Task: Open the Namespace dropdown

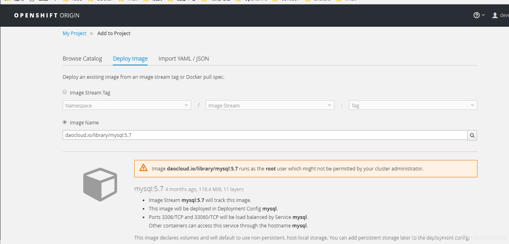Action: (127, 105)
